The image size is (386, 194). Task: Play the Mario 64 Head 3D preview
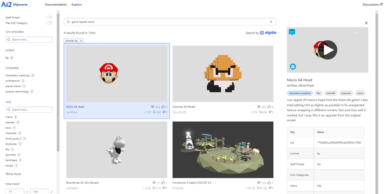(x=329, y=50)
